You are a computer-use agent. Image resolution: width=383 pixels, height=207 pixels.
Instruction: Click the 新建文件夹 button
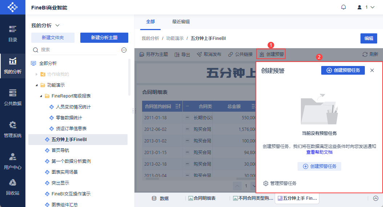(x=53, y=38)
